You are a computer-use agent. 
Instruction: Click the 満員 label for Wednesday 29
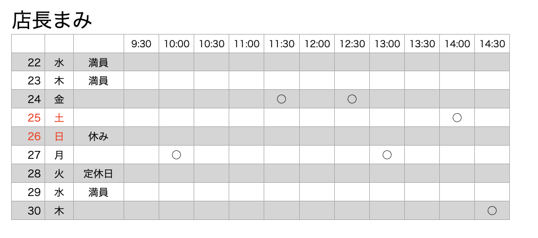tap(98, 192)
